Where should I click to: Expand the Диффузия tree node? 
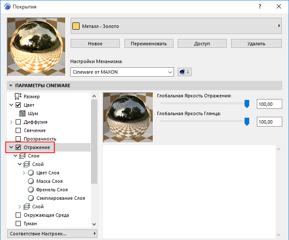coord(11,122)
